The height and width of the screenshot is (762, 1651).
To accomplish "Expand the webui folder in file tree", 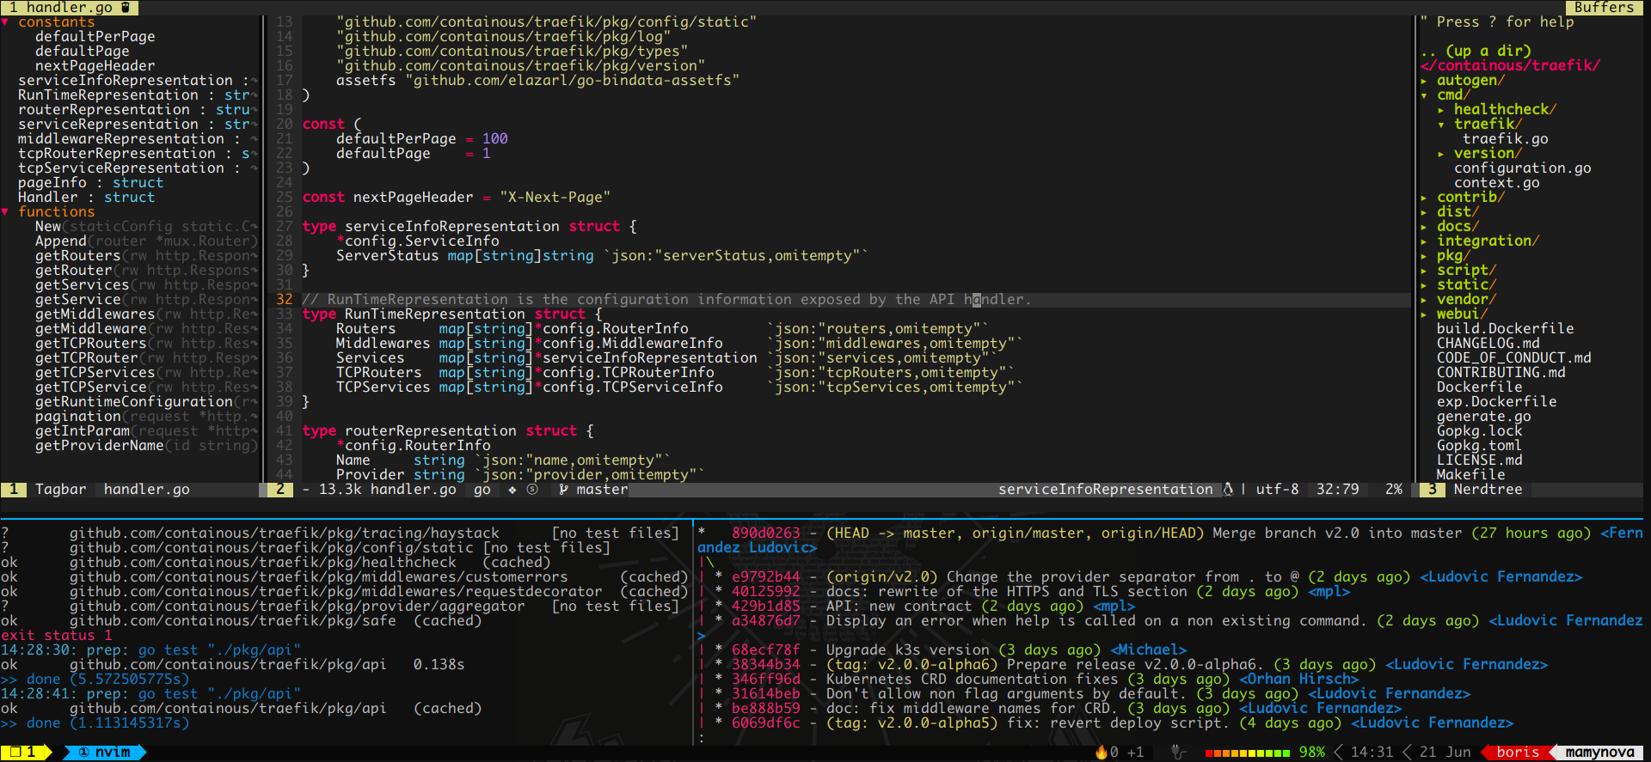I will [1425, 314].
